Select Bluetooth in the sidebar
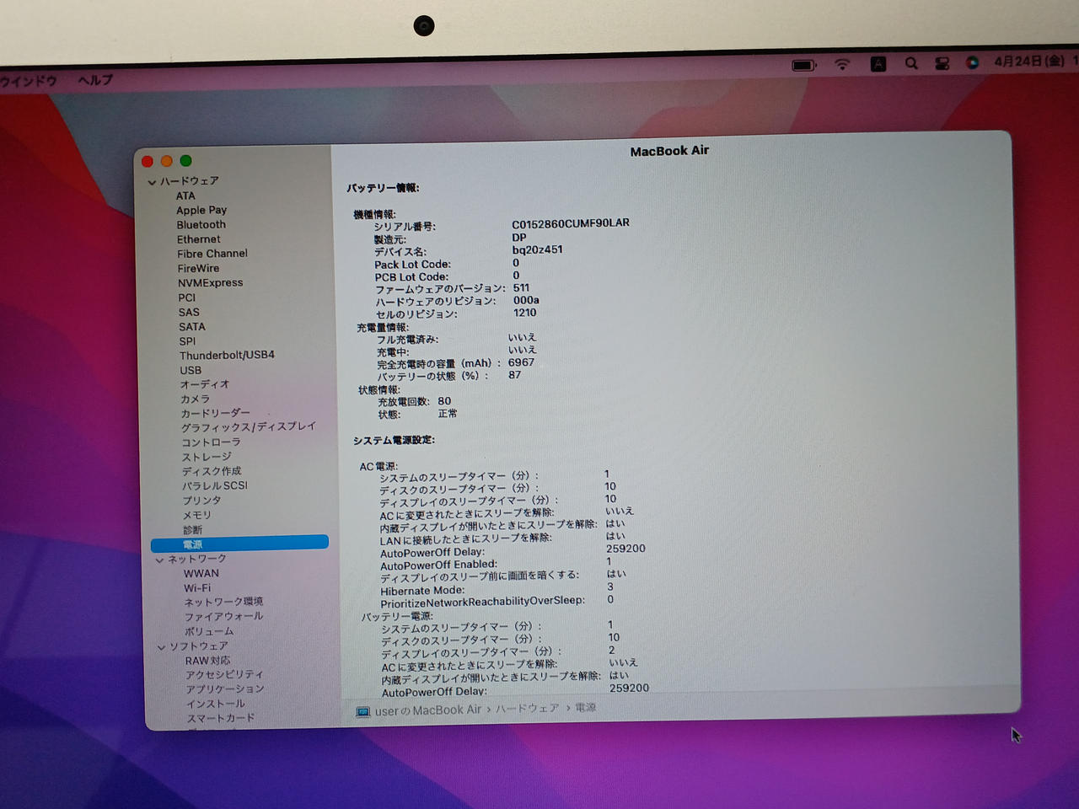This screenshot has width=1079, height=809. 201,225
